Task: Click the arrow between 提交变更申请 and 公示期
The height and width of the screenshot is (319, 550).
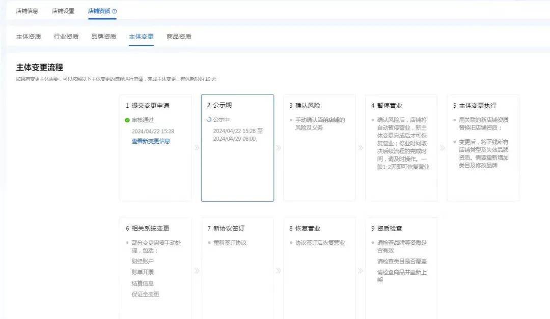Action: click(197, 148)
